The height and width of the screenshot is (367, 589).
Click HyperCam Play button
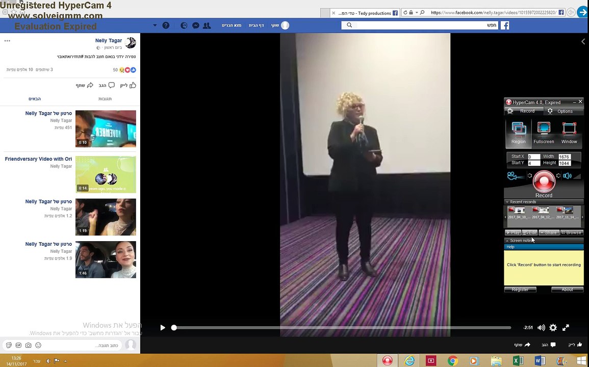pyautogui.click(x=513, y=232)
